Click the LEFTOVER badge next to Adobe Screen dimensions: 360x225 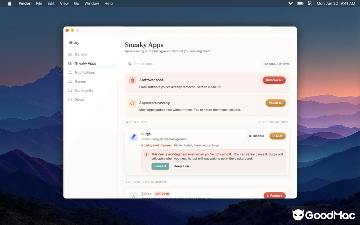click(x=162, y=194)
